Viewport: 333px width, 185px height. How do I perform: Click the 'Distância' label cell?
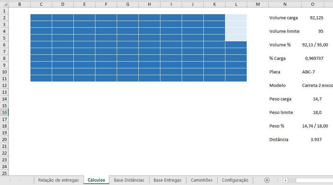click(279, 140)
